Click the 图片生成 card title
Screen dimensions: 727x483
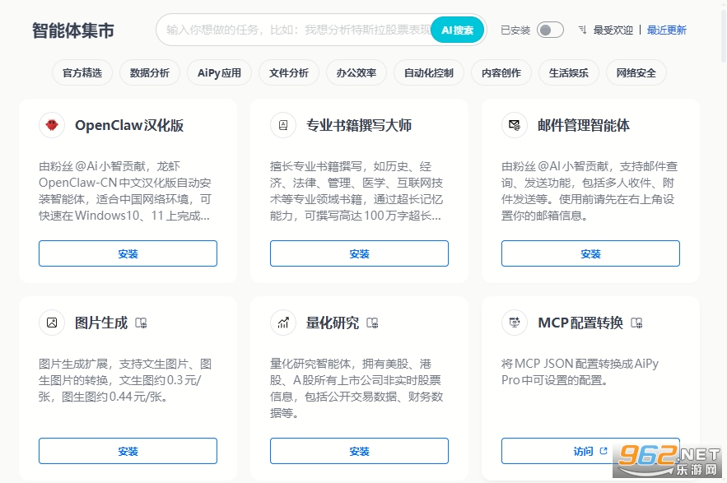click(x=101, y=323)
